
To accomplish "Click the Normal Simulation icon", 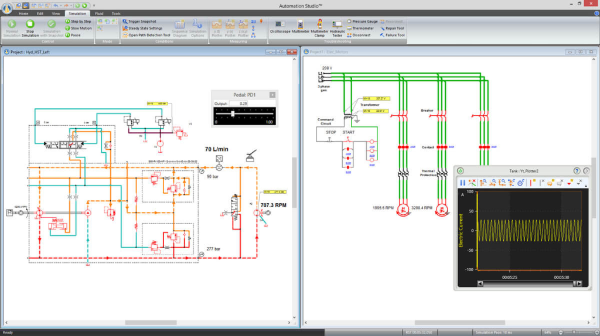I will pos(12,24).
